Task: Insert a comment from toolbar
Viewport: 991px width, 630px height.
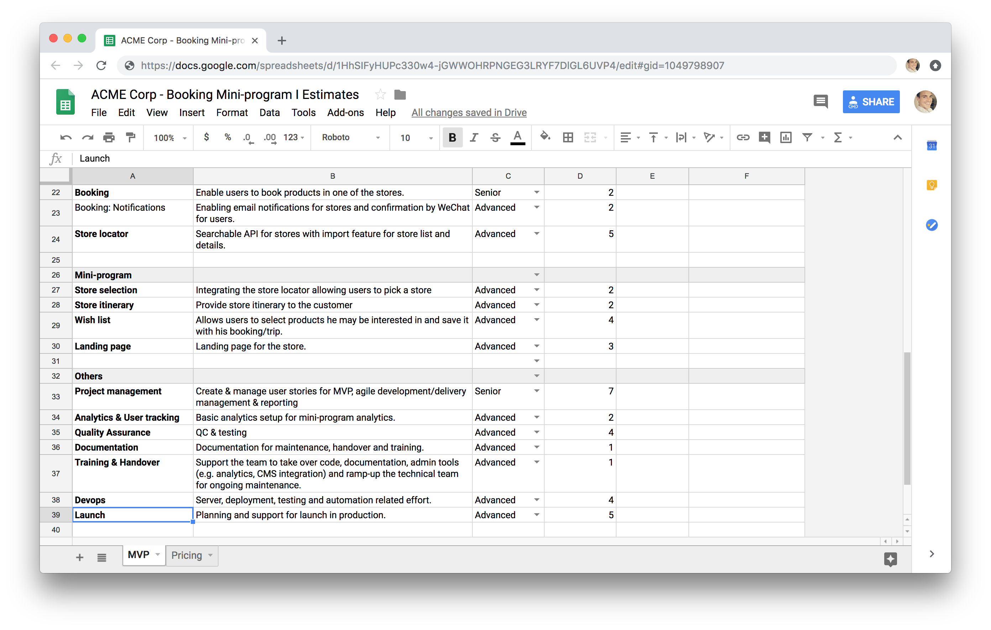Action: [764, 137]
